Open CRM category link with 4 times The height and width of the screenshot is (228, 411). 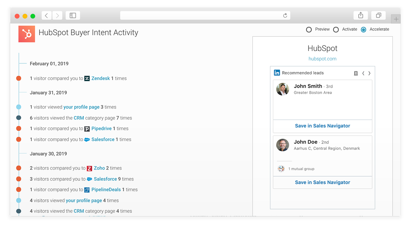tap(79, 211)
